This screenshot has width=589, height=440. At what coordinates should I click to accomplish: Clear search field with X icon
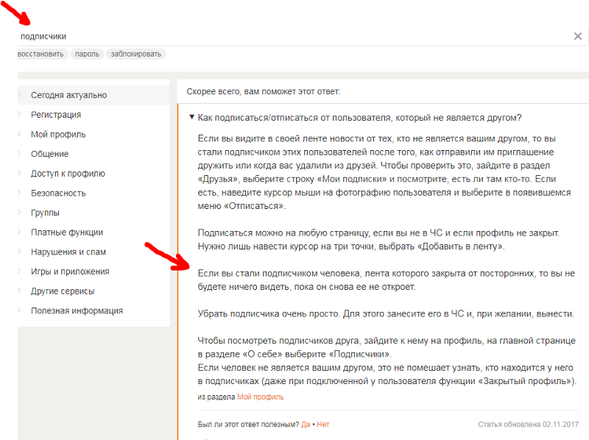pos(578,36)
